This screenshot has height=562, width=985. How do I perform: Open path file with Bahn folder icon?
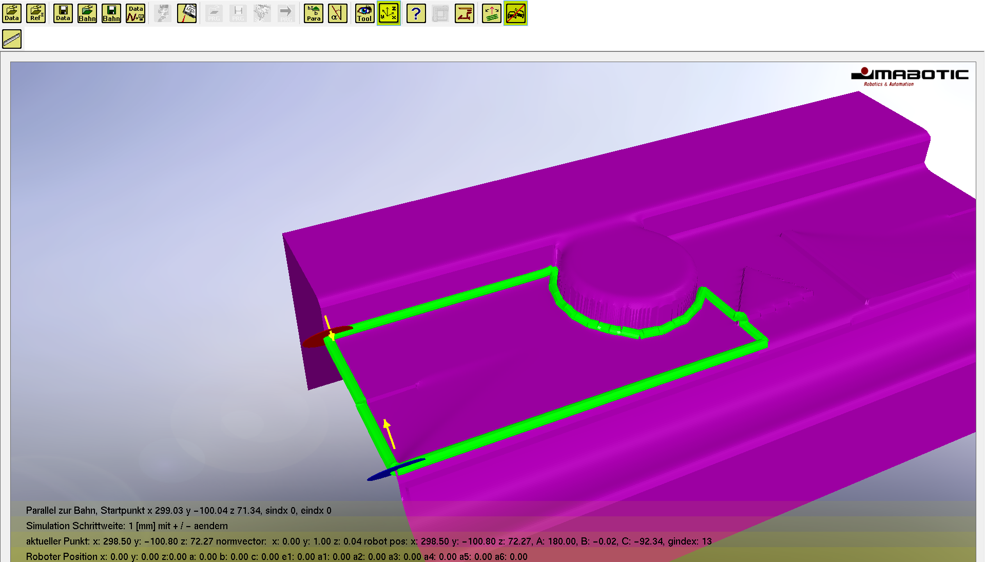pos(87,13)
